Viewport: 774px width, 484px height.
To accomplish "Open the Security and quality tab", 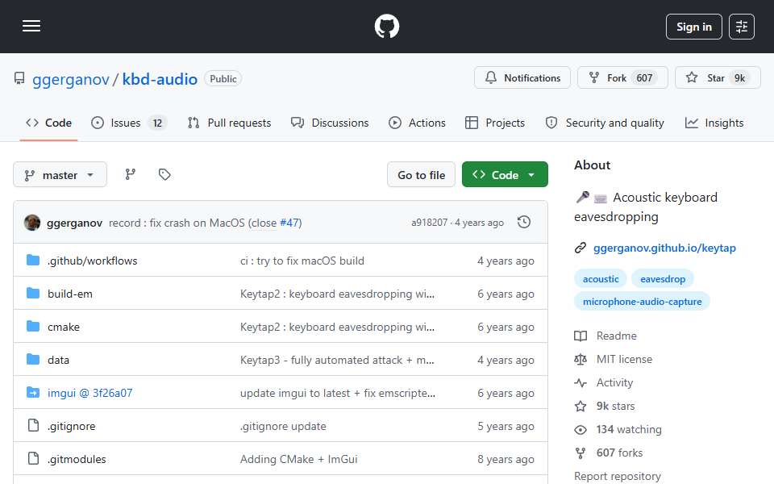I will (605, 123).
